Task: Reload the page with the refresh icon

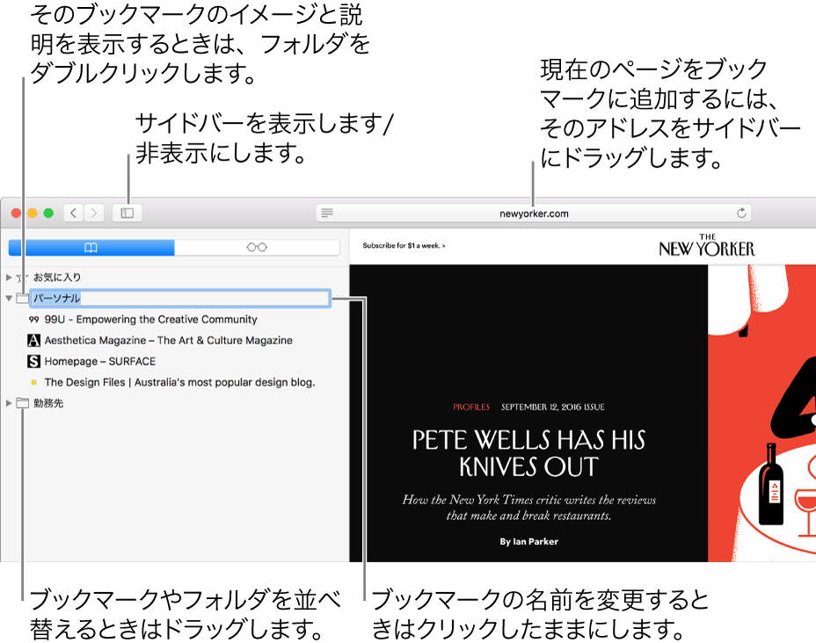Action: pos(741,213)
